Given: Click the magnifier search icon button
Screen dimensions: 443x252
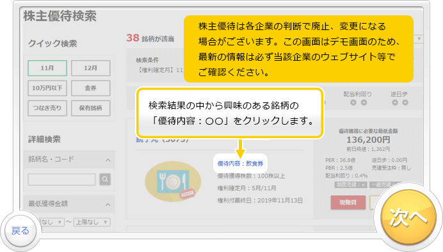Looking at the screenshot, I should pos(105,179).
